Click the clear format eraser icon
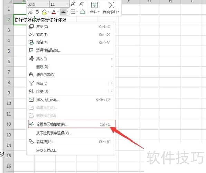The image size is (206, 173). 83,12
